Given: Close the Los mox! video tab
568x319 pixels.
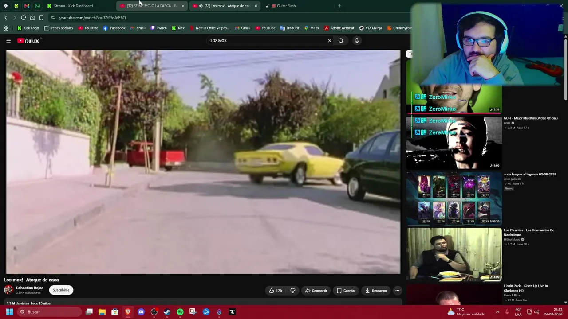Looking at the screenshot, I should click(x=256, y=6).
